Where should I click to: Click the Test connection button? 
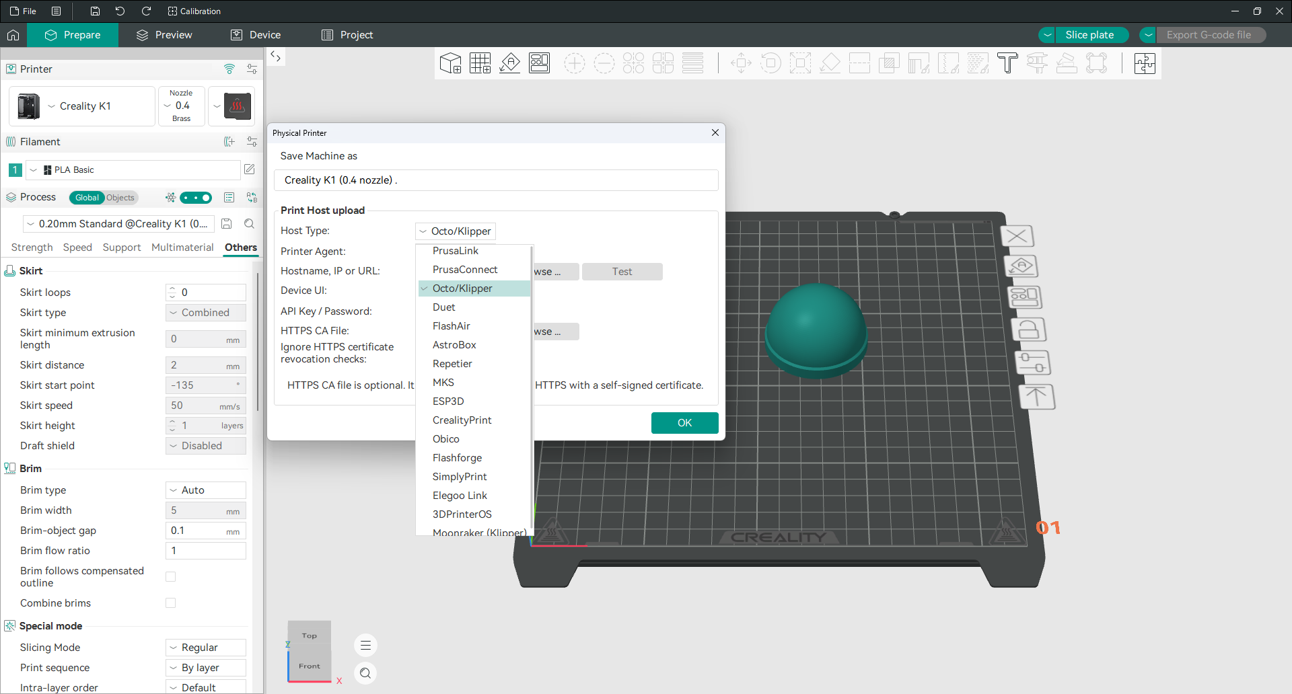(x=622, y=272)
